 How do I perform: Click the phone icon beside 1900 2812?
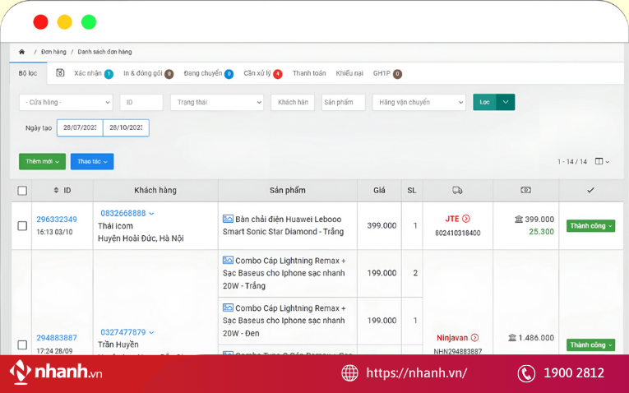526,373
